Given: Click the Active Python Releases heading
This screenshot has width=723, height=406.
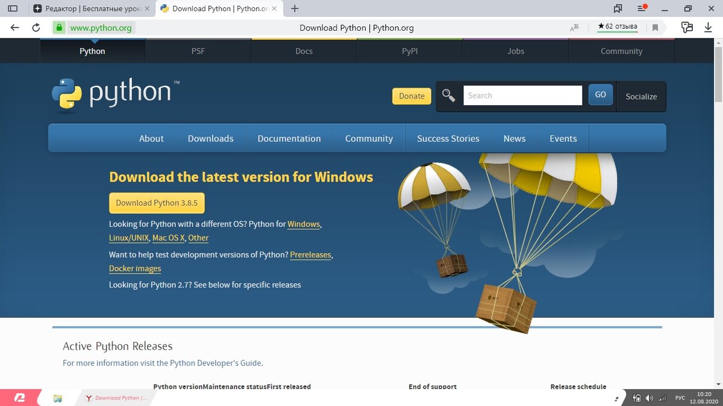Looking at the screenshot, I should point(117,346).
